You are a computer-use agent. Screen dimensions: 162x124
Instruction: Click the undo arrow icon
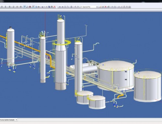pyautogui.click(x=75, y=7)
